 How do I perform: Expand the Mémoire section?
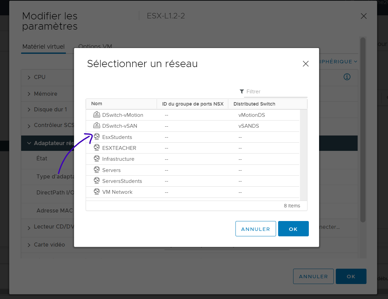(x=29, y=94)
